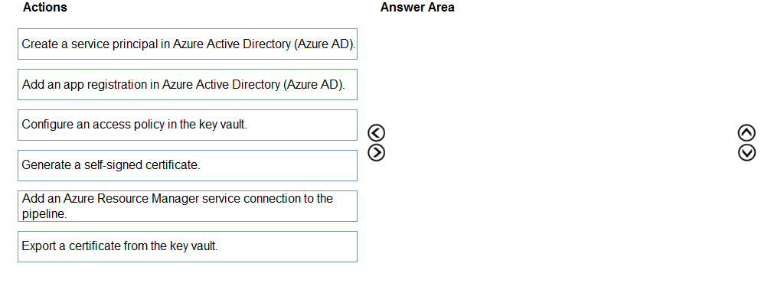Click the move-down arrow icon
Viewport: 761px width, 283px height.
[746, 152]
